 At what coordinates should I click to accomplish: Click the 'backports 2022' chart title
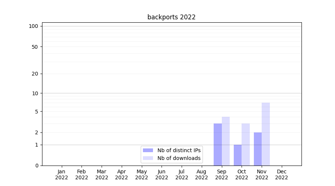click(x=171, y=17)
